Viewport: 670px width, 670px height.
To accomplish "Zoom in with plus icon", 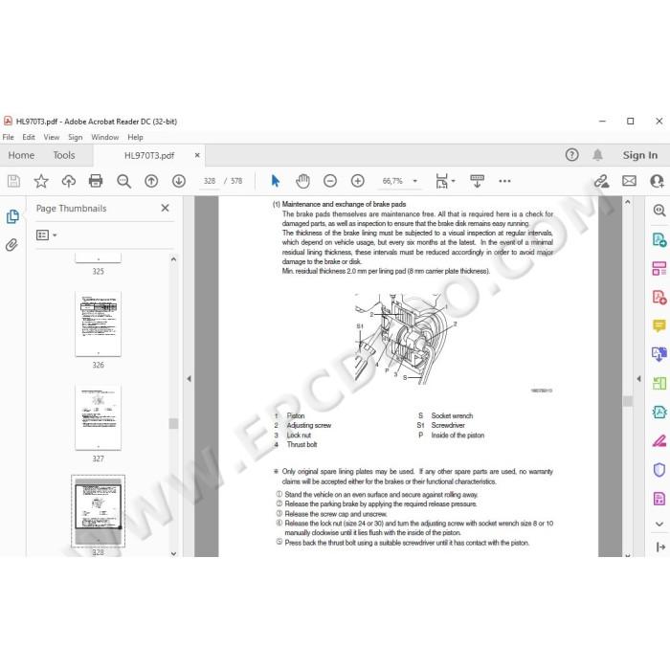I will [x=358, y=181].
